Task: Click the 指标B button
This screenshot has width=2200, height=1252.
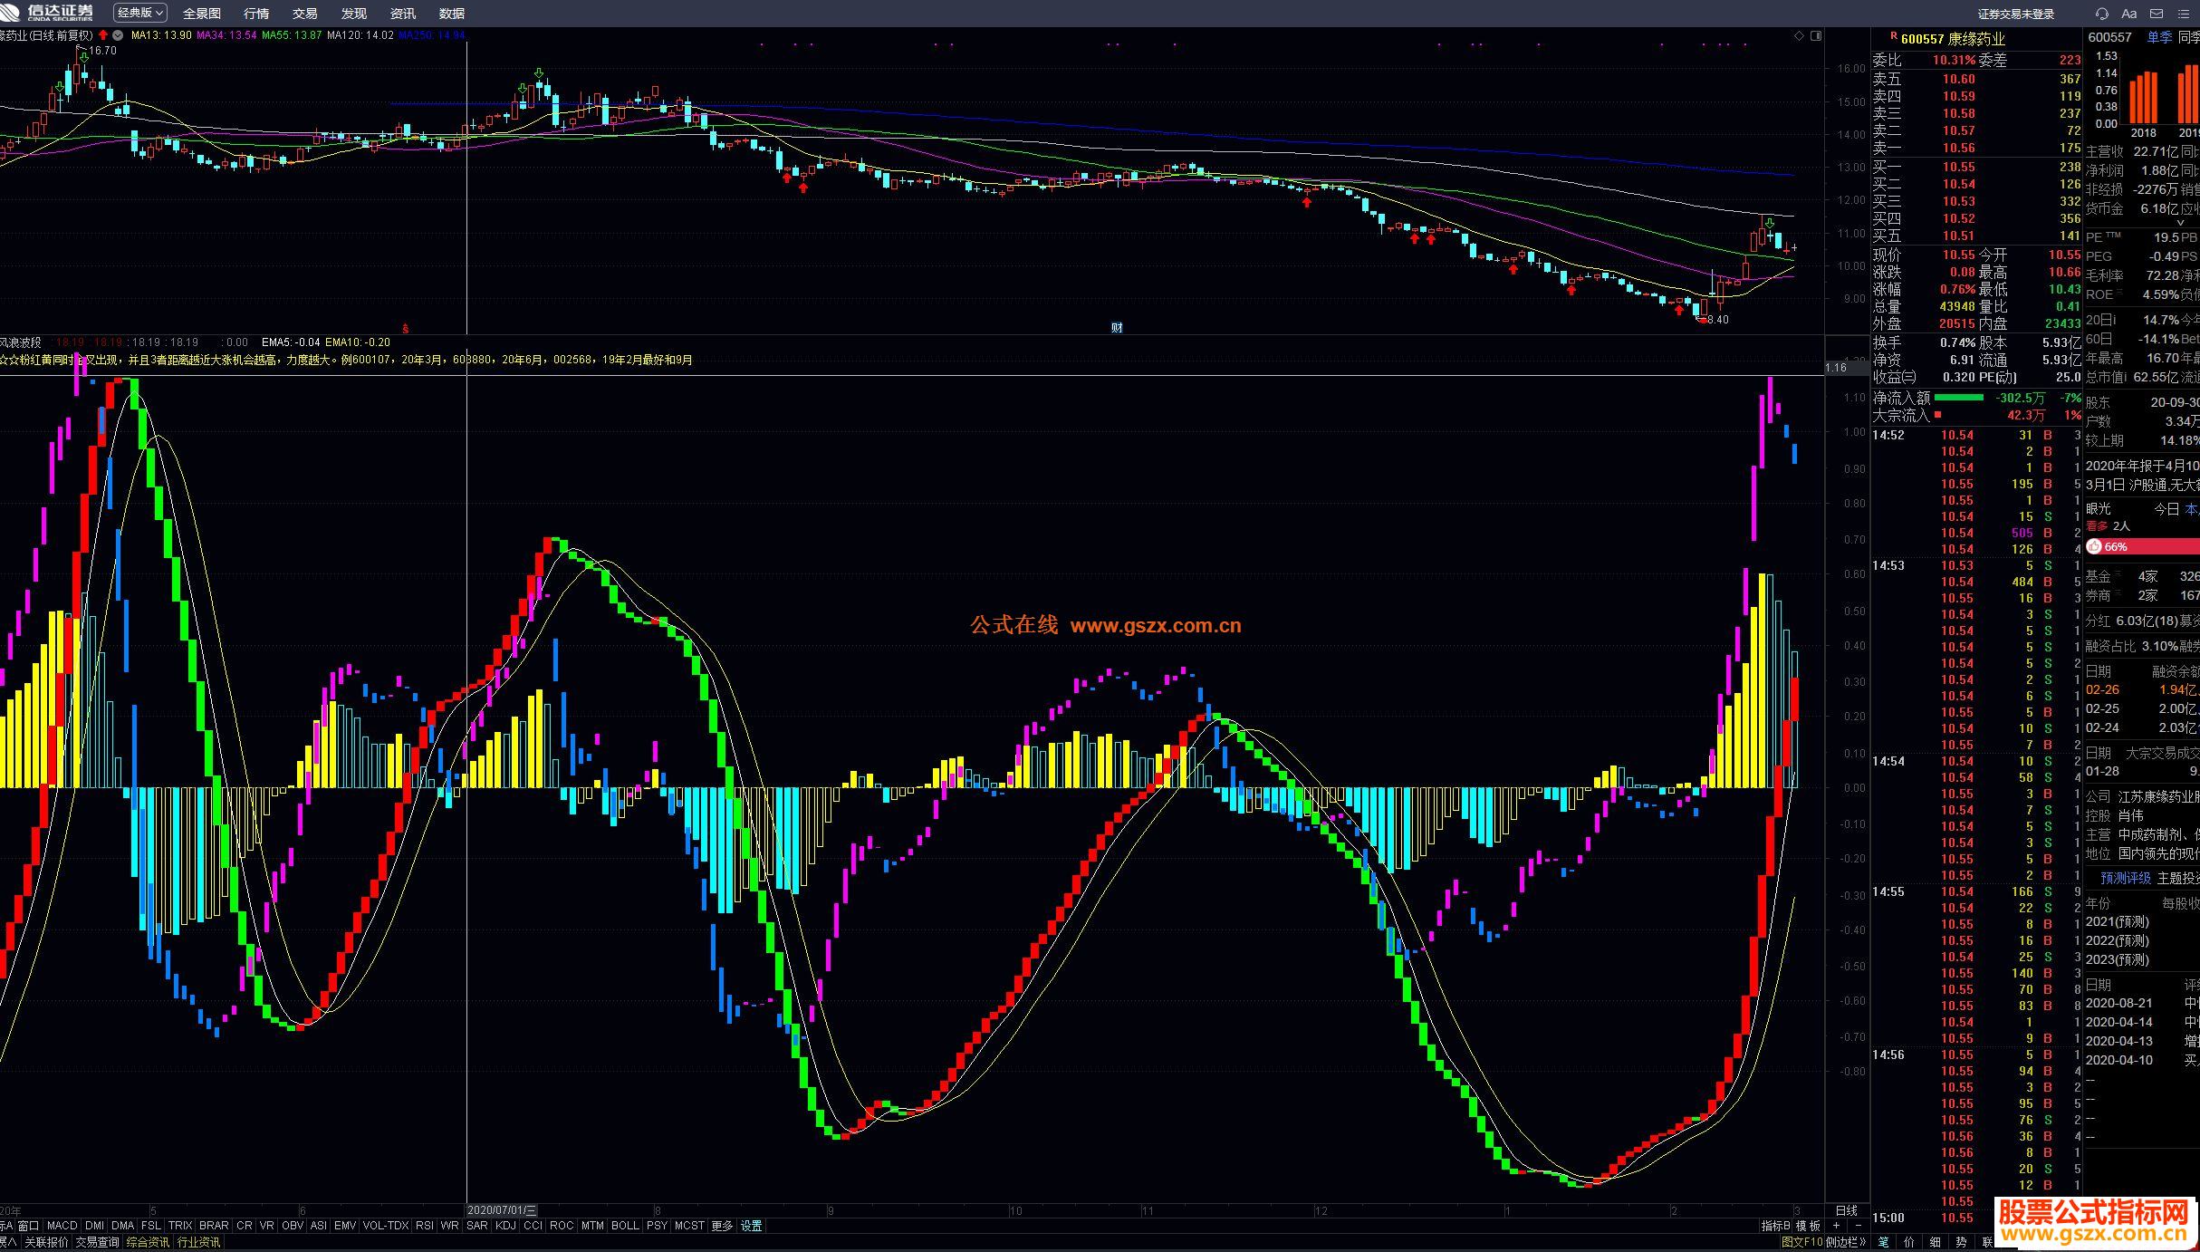Action: pyautogui.click(x=1775, y=1226)
